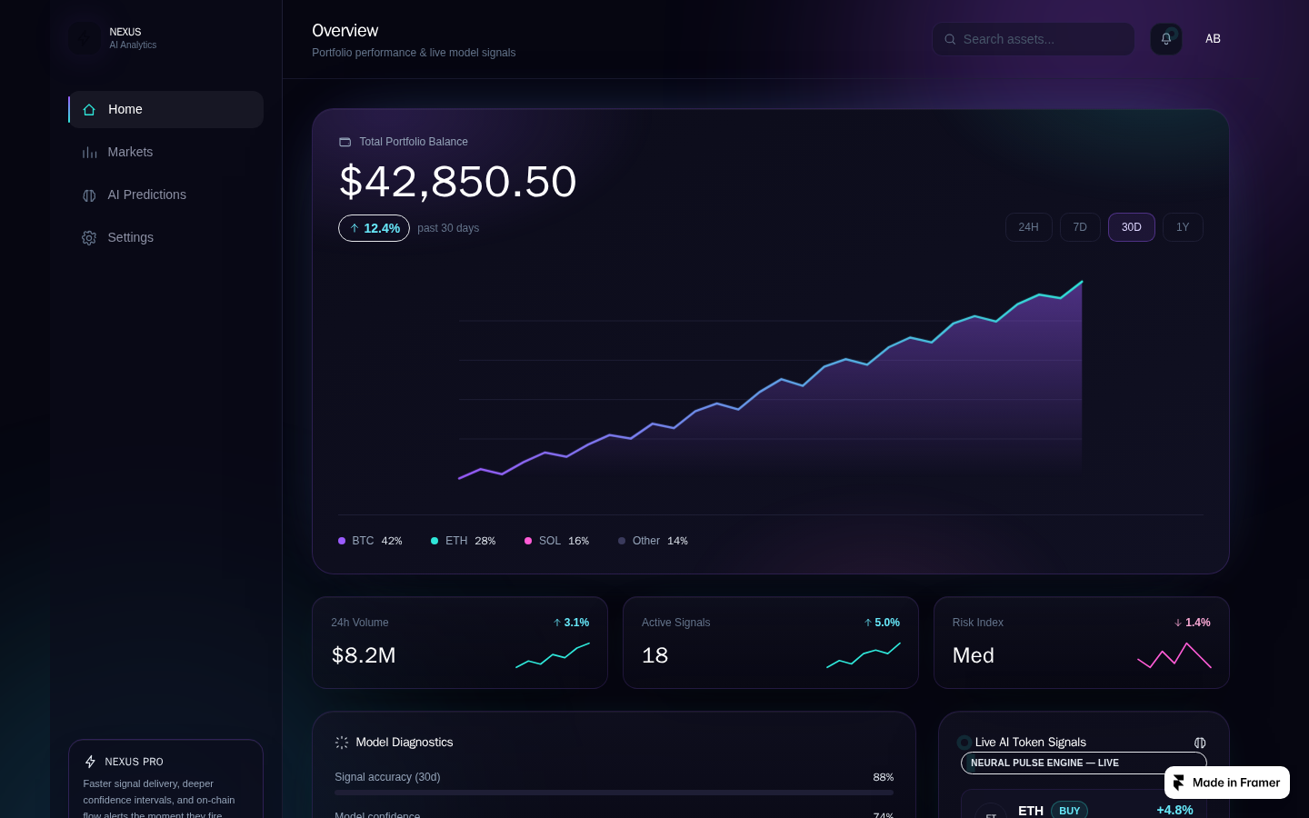1309x818 pixels.
Task: Click the up arrow next to 5.0%
Action: [868, 623]
